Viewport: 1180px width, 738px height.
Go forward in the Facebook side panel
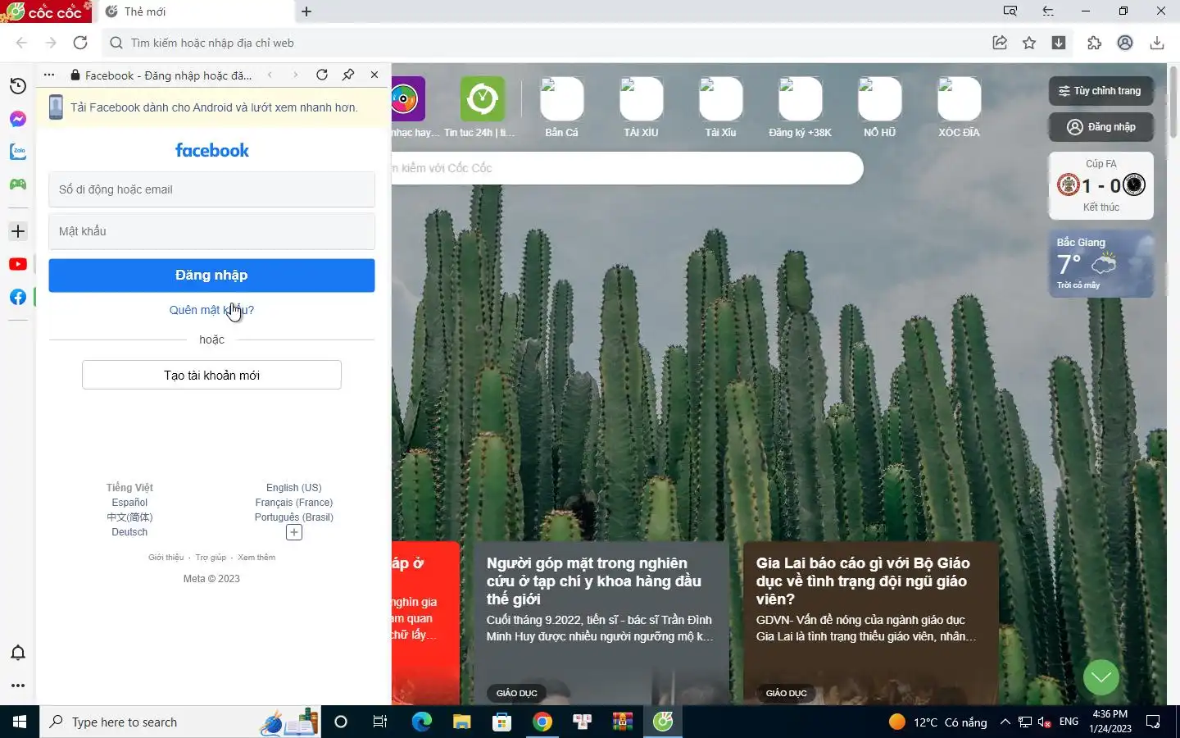click(x=295, y=75)
